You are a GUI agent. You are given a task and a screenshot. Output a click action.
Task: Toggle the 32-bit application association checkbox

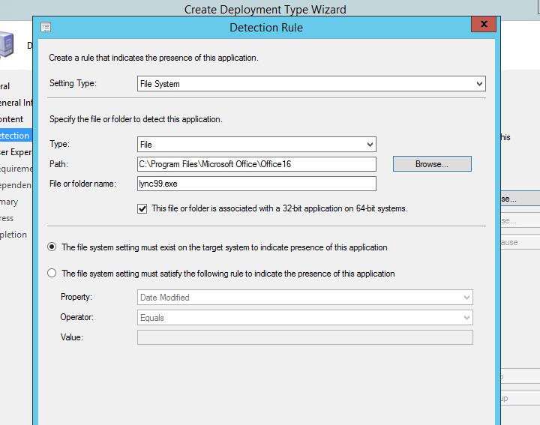pyautogui.click(x=142, y=209)
